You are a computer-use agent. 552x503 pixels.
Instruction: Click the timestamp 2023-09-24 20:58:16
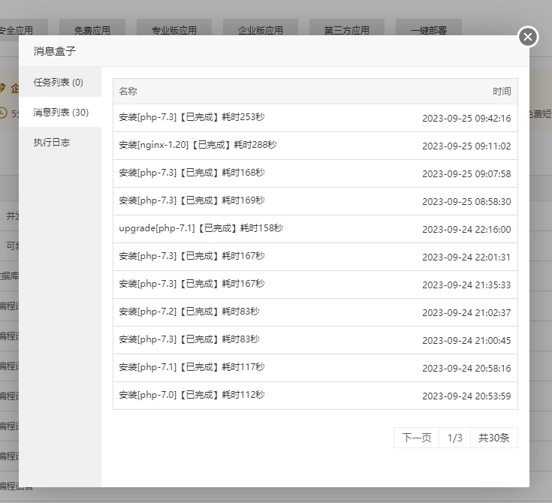[466, 369]
